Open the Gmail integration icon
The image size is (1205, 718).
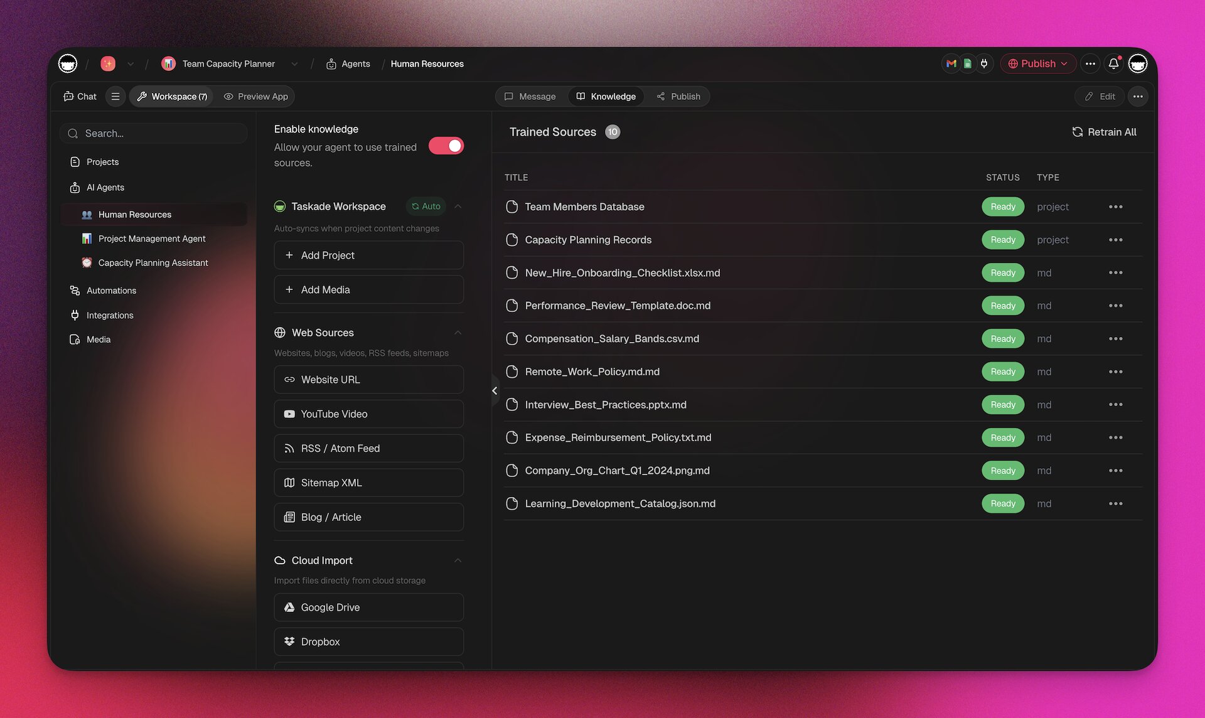click(951, 63)
